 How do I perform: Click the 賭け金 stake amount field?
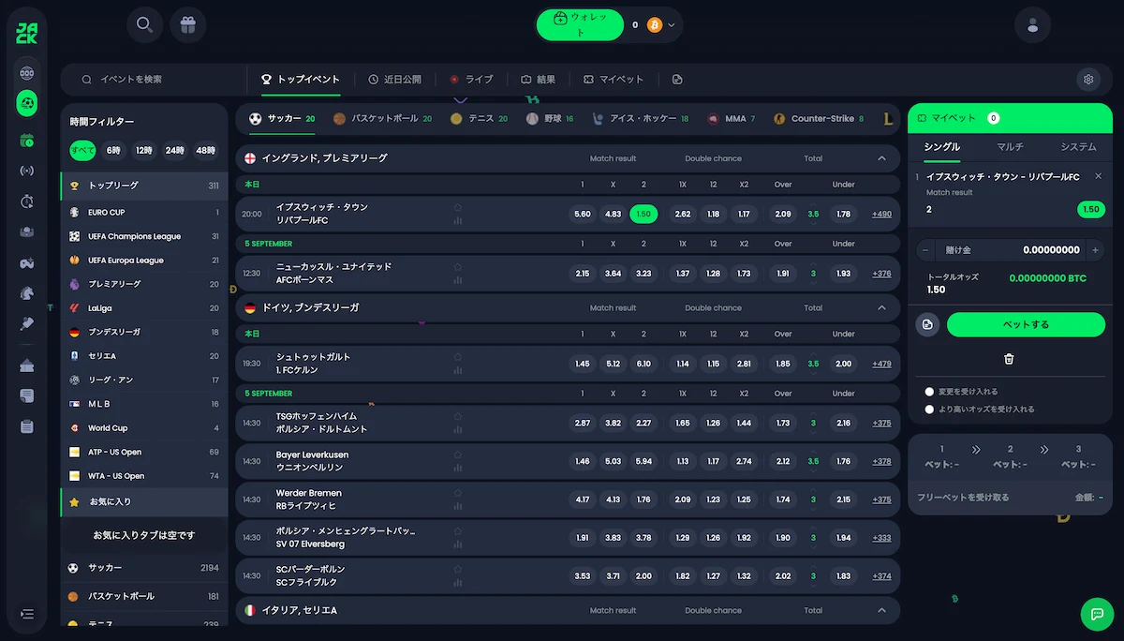click(1010, 250)
